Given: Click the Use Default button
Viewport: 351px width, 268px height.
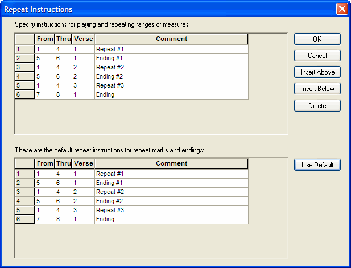Looking at the screenshot, I should pos(317,165).
